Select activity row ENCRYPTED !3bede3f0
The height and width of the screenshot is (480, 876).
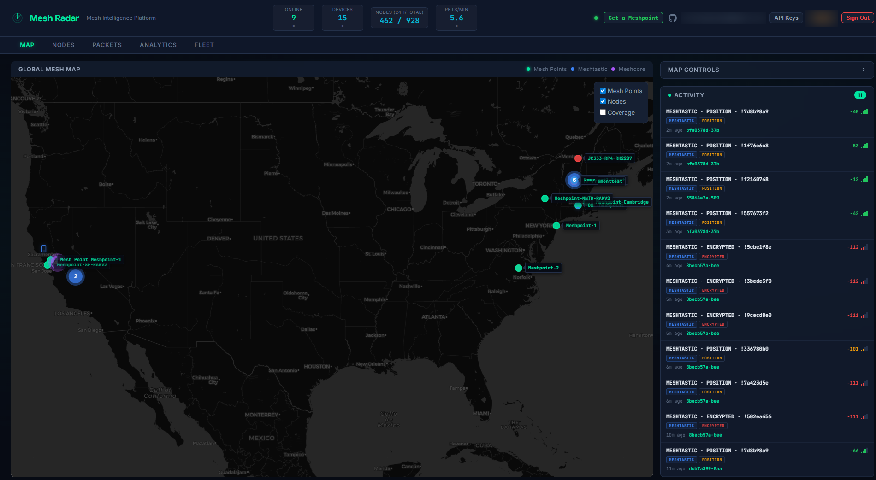click(x=767, y=290)
